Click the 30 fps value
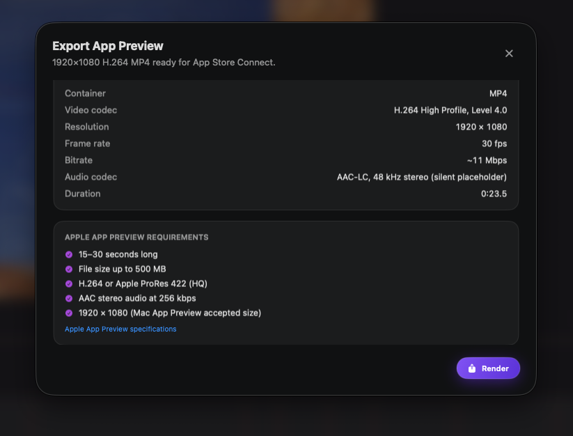Viewport: 573px width, 436px height. 494,143
